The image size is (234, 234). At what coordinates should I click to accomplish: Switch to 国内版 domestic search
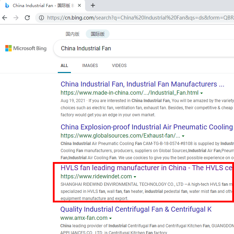coord(73,34)
